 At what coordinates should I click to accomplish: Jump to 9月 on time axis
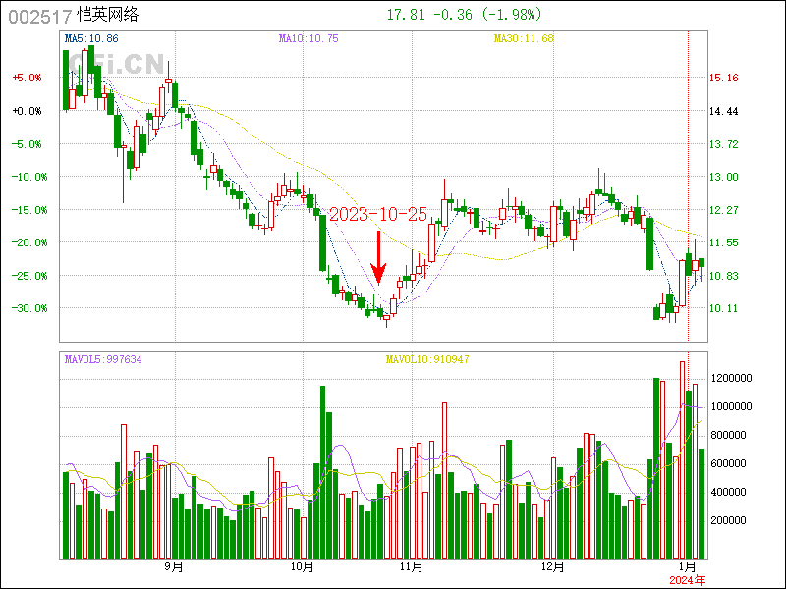(174, 566)
